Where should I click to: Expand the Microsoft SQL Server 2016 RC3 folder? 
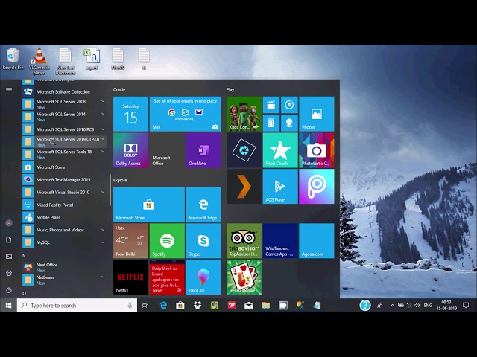[x=65, y=129]
